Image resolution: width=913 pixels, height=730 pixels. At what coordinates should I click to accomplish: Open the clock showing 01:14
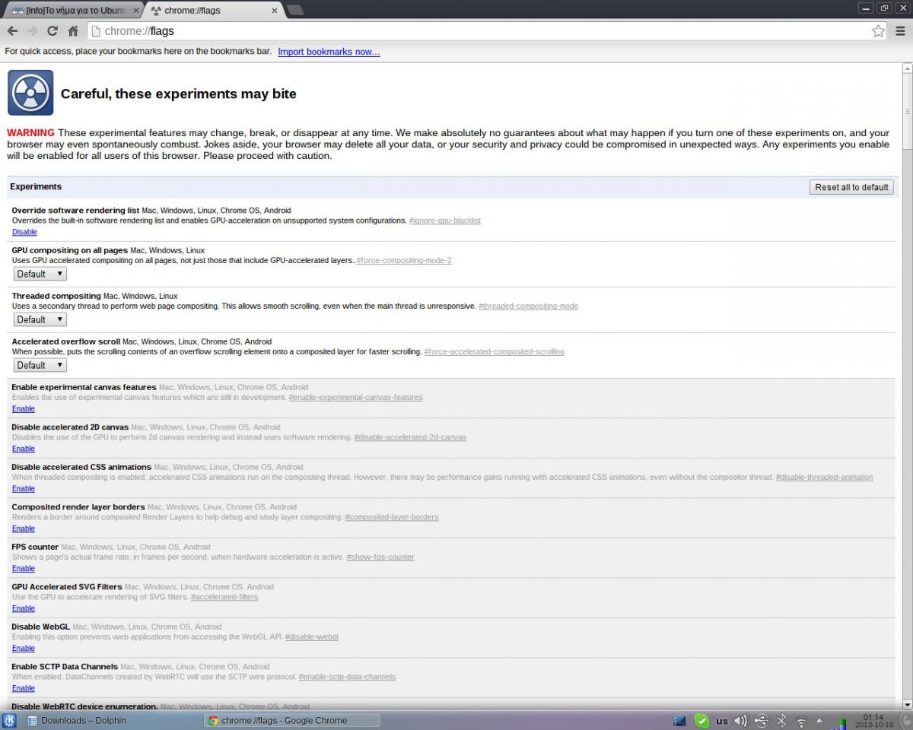click(x=873, y=720)
